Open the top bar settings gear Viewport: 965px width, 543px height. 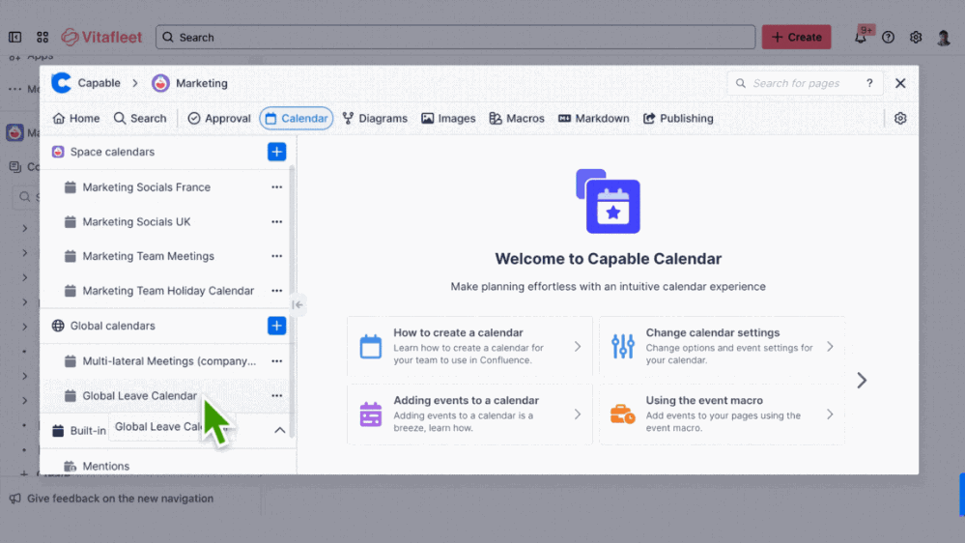pos(916,37)
